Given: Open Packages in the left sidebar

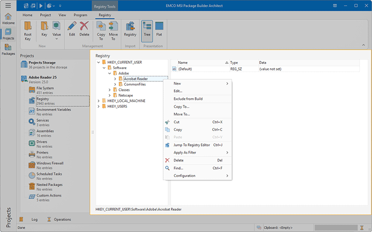Looking at the screenshot, I should pos(8,49).
